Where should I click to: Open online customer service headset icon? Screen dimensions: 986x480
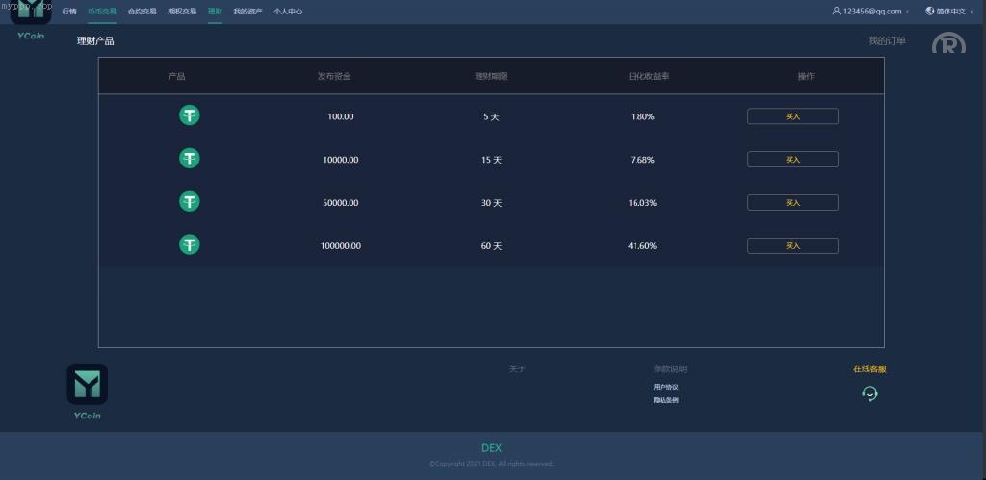click(869, 392)
